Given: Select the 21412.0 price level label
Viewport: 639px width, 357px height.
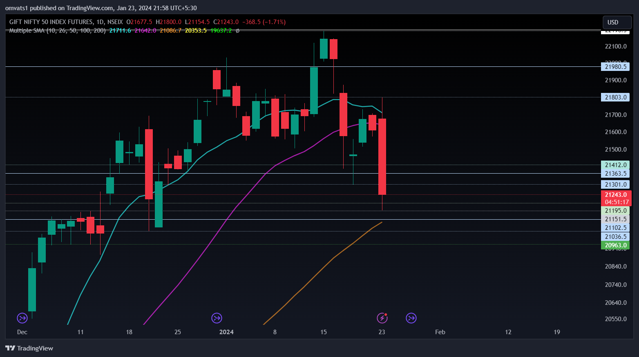Looking at the screenshot, I should [x=615, y=165].
